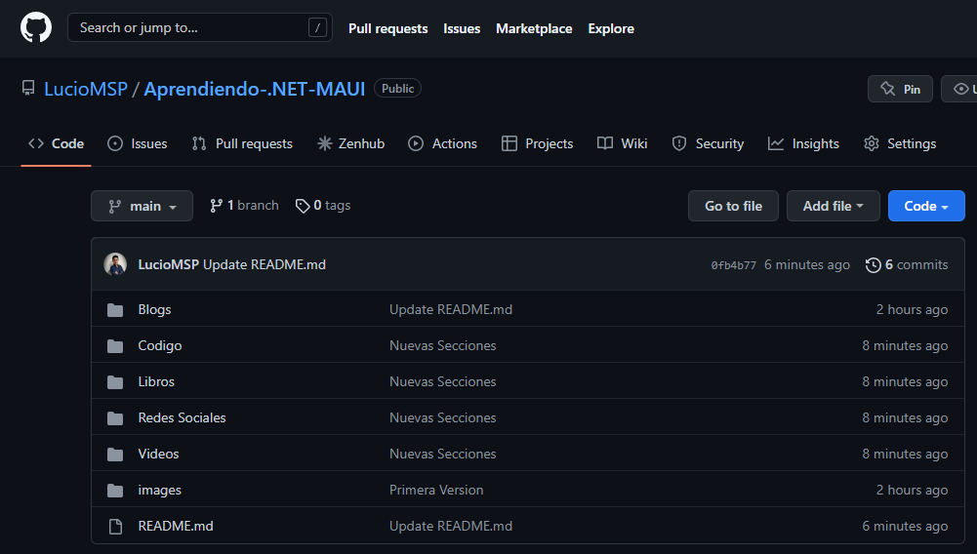Open the README.md file
The height and width of the screenshot is (554, 977).
(176, 527)
